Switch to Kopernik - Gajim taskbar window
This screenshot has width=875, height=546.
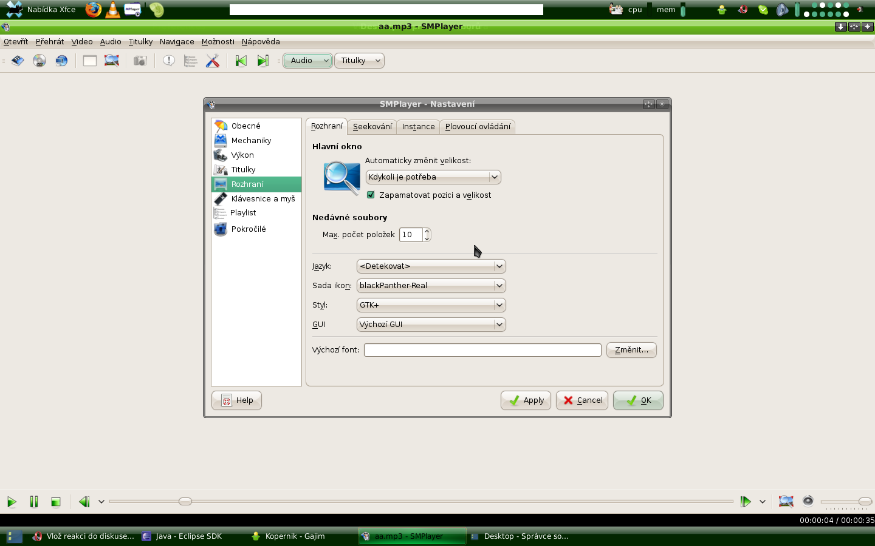pyautogui.click(x=295, y=536)
